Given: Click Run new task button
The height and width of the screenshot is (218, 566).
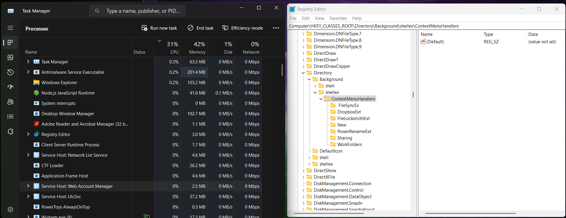Looking at the screenshot, I should 159,28.
